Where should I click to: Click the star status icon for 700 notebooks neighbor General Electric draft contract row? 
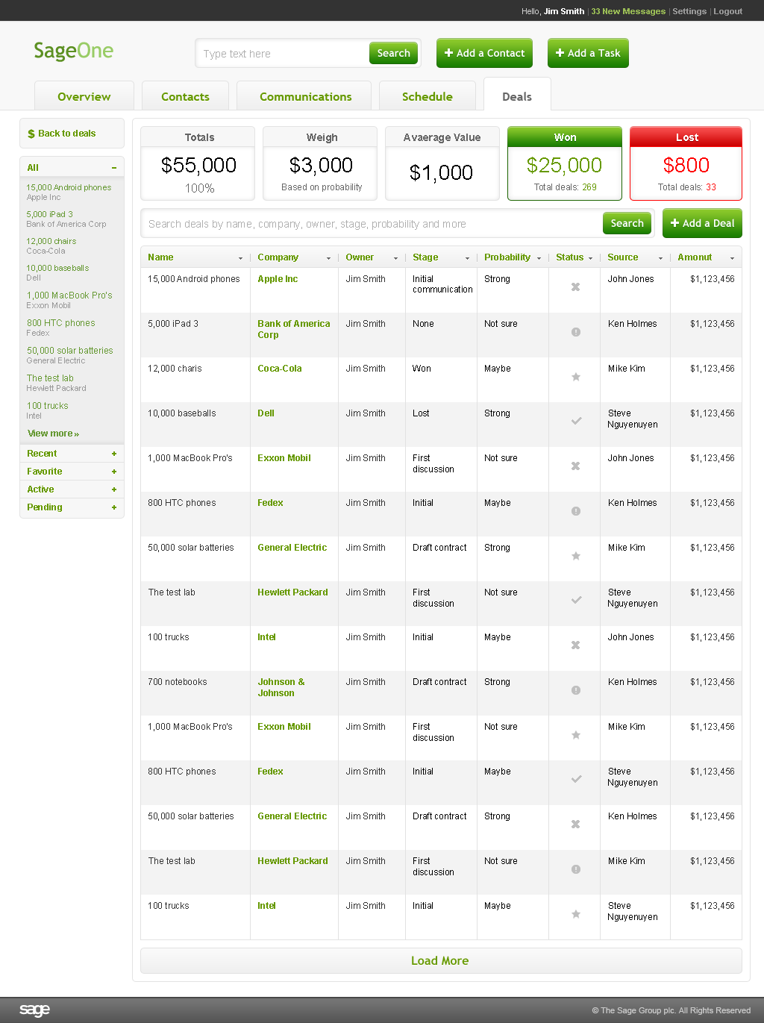[x=575, y=556]
